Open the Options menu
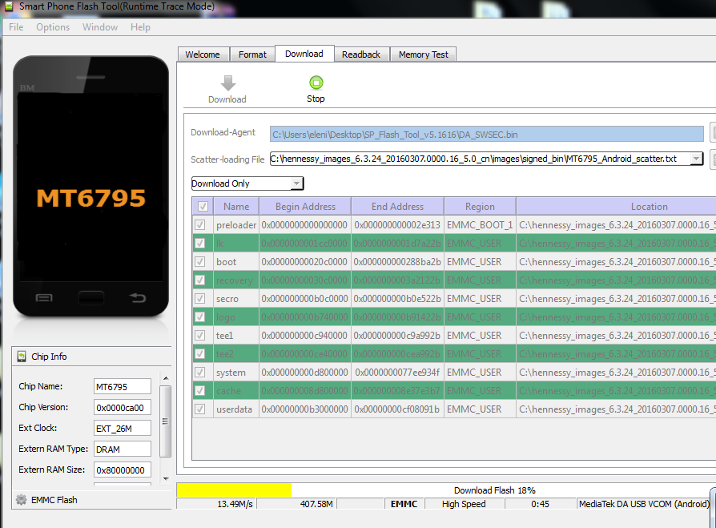 [x=53, y=27]
